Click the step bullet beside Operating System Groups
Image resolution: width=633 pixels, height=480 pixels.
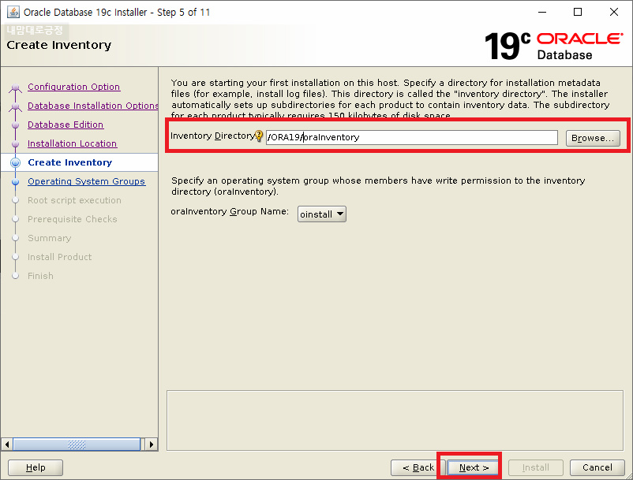coord(15,182)
